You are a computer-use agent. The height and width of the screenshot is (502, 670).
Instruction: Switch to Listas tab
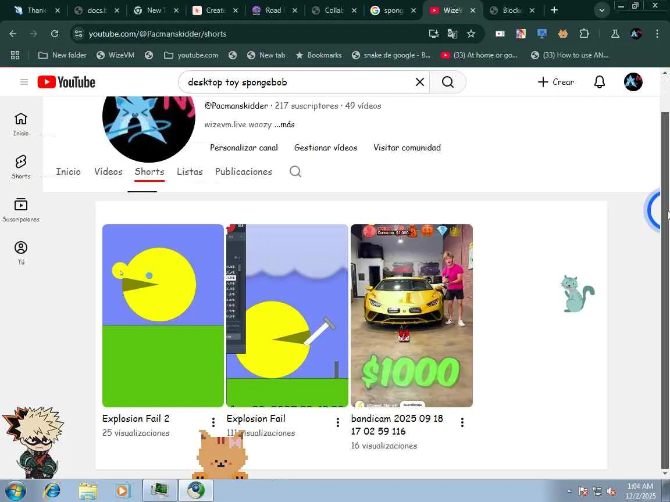[x=190, y=171]
